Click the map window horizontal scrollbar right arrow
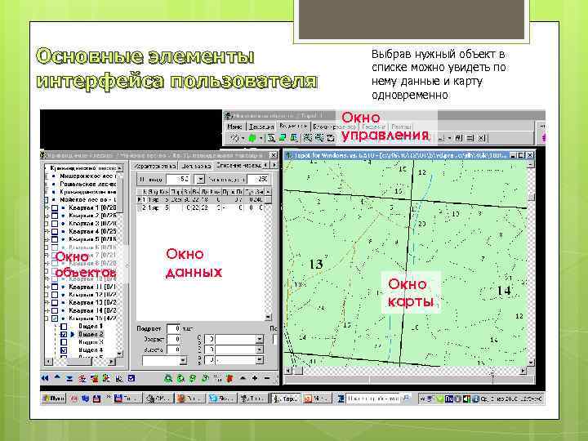The image size is (588, 441). [523, 371]
